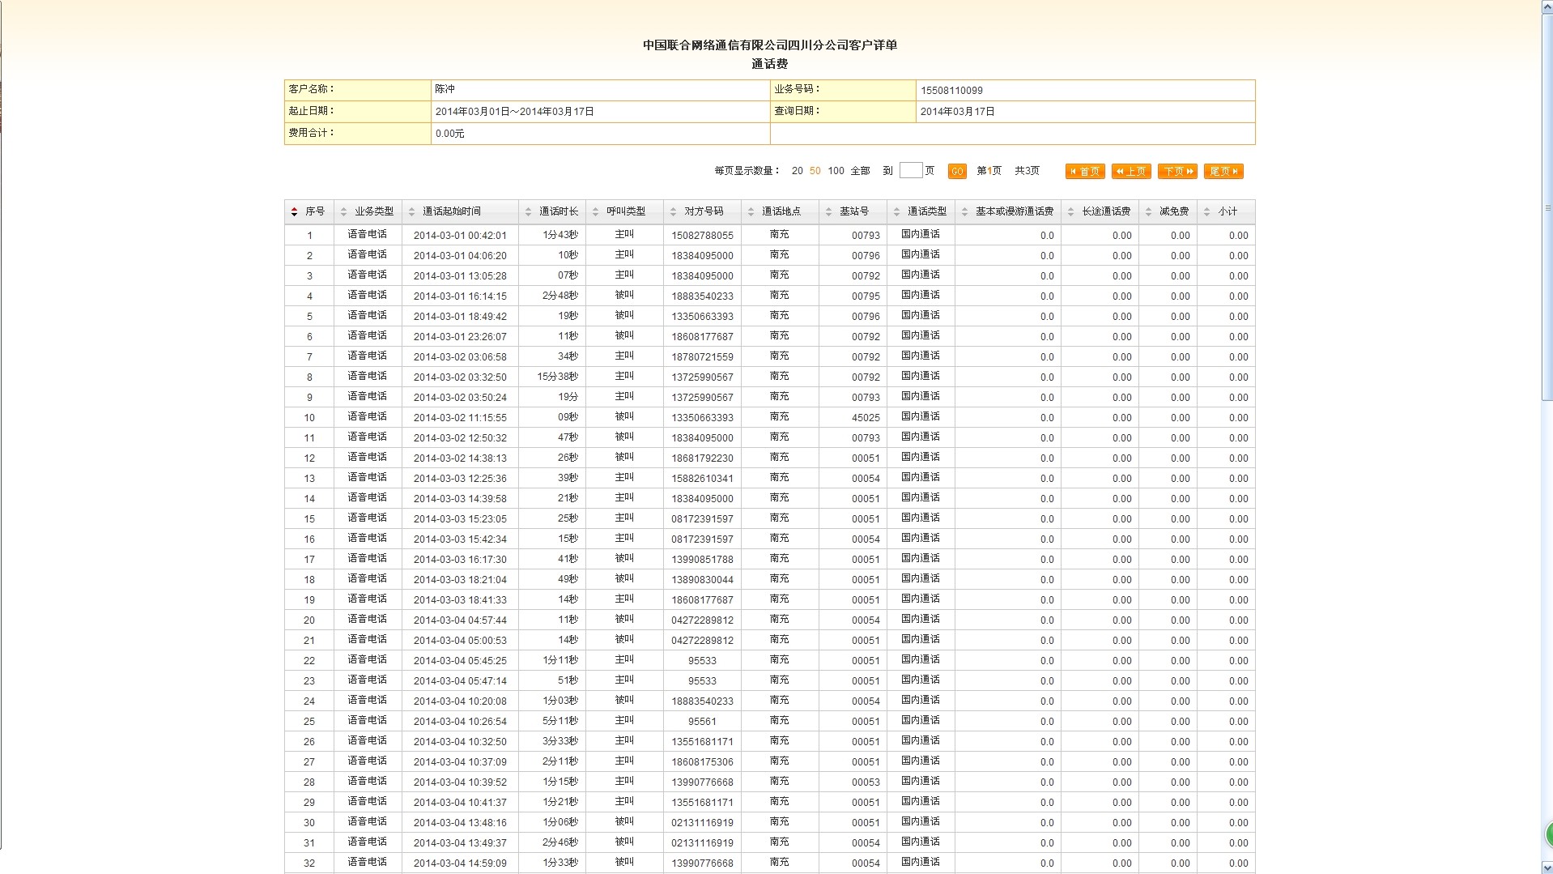Click the page number input box

pos(910,170)
